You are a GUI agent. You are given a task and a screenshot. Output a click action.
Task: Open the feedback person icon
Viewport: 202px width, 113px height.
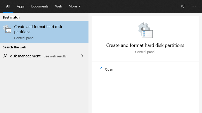point(183,6)
